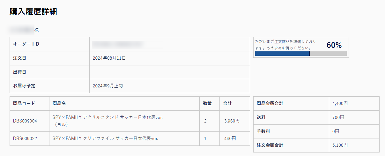Click the order date 2024年08月11日
Screen dimensions: 385x156
point(109,58)
